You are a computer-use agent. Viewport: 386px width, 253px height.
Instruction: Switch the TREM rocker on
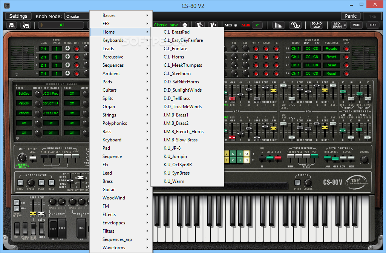(x=53, y=228)
